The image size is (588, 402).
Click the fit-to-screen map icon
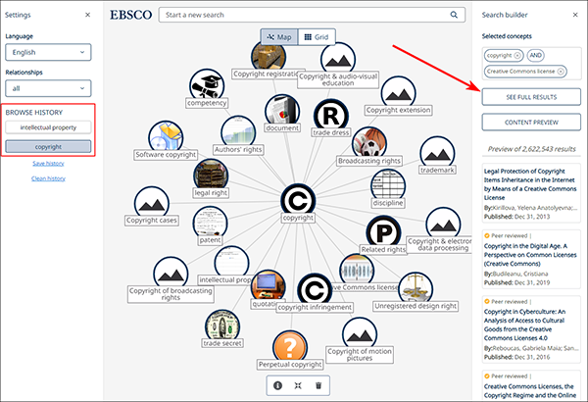point(298,385)
